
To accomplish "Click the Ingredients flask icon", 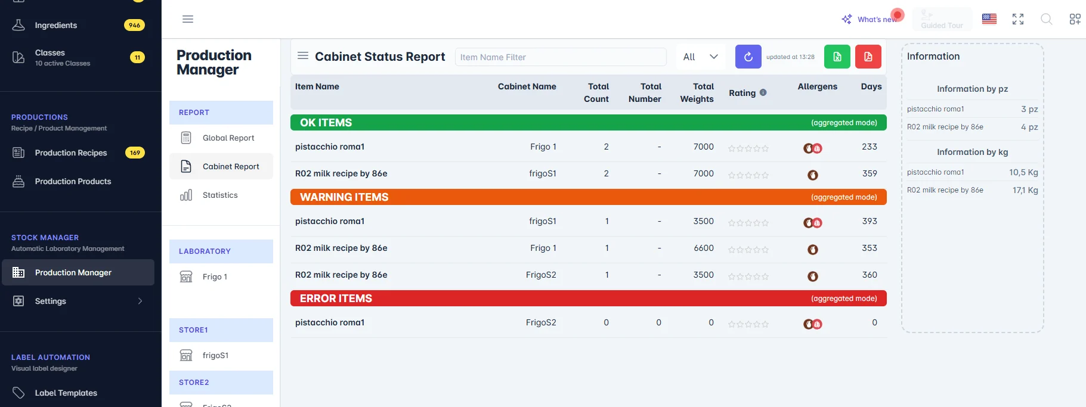I will click(x=18, y=25).
